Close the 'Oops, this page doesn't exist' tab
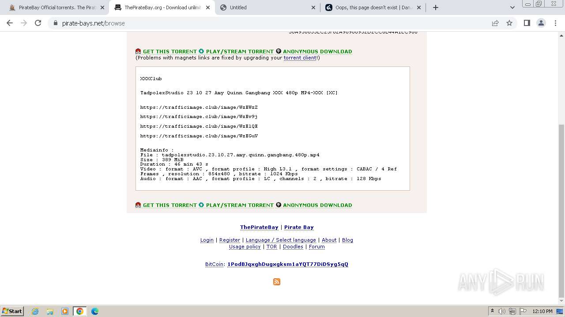The width and height of the screenshot is (565, 317). 419,7
